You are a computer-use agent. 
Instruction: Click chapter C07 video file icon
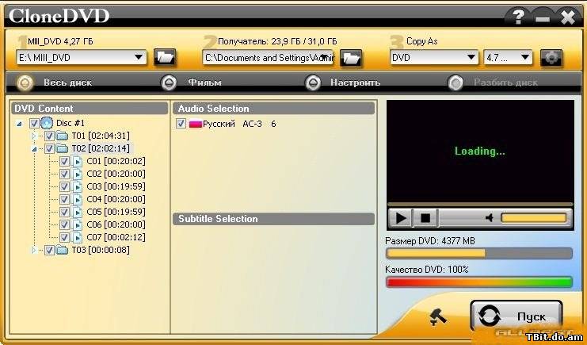pos(77,237)
